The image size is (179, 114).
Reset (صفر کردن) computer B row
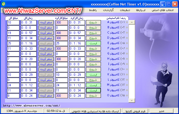point(46,28)
